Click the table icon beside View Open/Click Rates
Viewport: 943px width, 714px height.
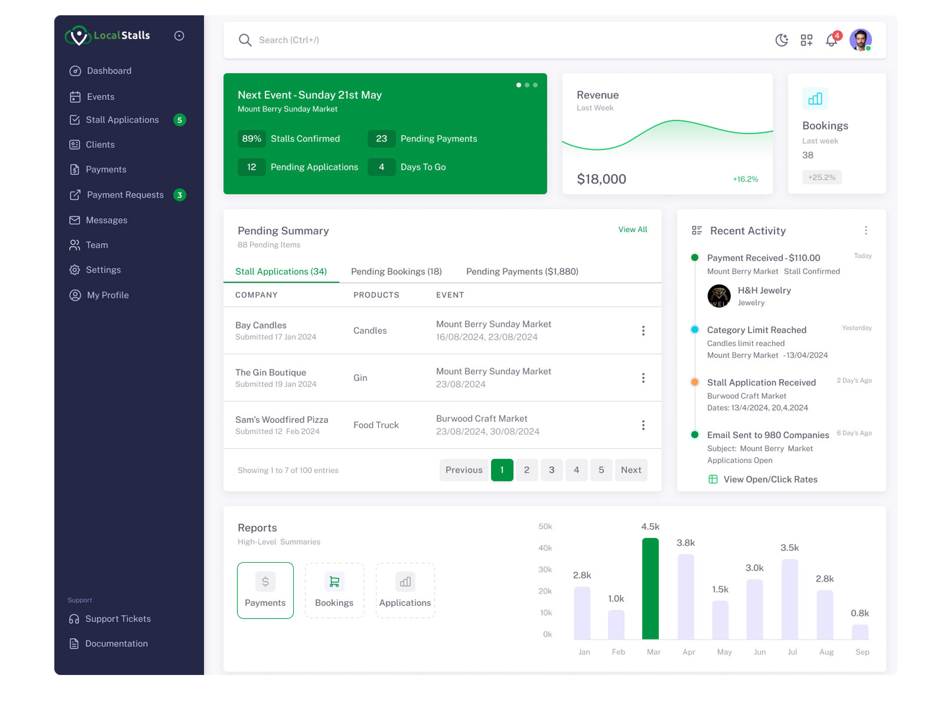pyautogui.click(x=713, y=479)
